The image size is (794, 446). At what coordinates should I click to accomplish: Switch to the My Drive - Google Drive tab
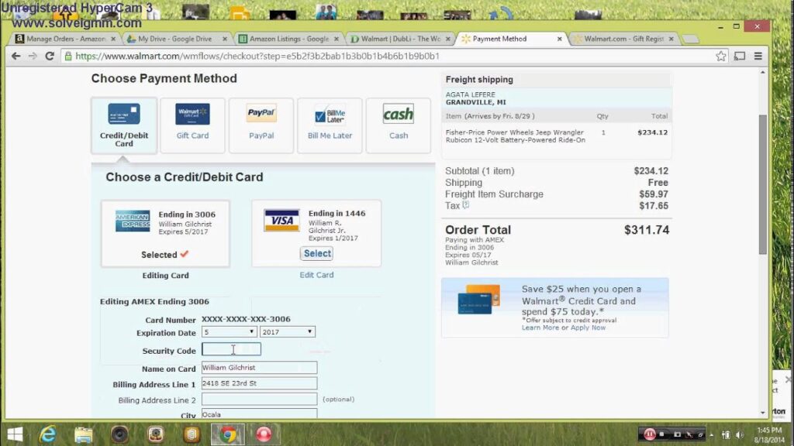pos(174,39)
